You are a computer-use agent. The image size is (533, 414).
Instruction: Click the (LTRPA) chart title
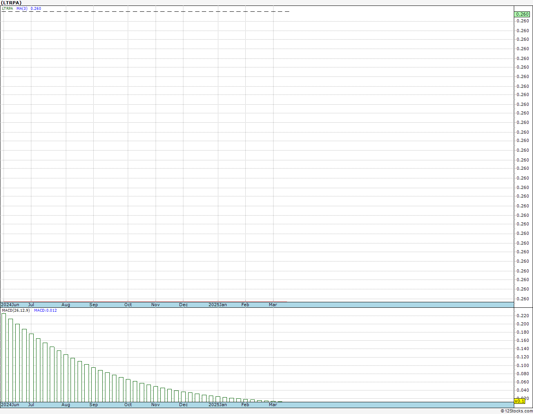(x=11, y=3)
